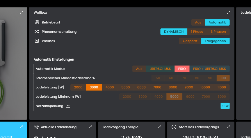Image resolution: width=251 pixels, height=138 pixels.
Task: Choose ÜBERSCHUSS as Automatik Modus
Action: pyautogui.click(x=160, y=69)
